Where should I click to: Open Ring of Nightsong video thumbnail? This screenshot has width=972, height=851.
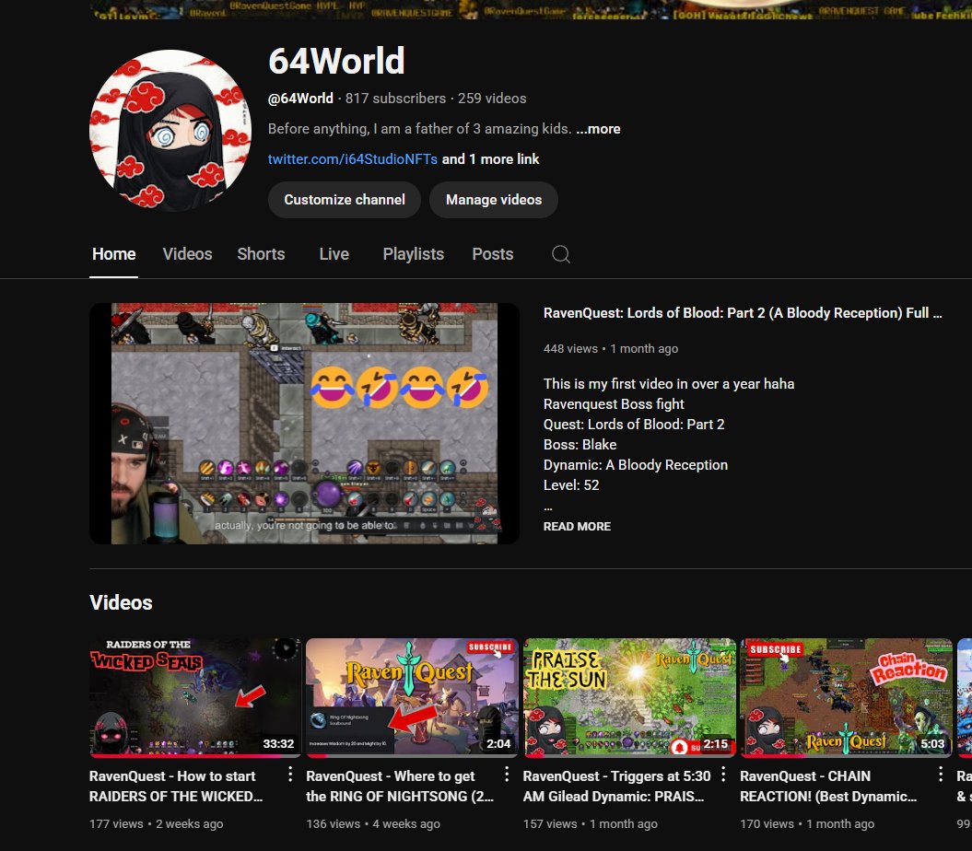tap(412, 697)
